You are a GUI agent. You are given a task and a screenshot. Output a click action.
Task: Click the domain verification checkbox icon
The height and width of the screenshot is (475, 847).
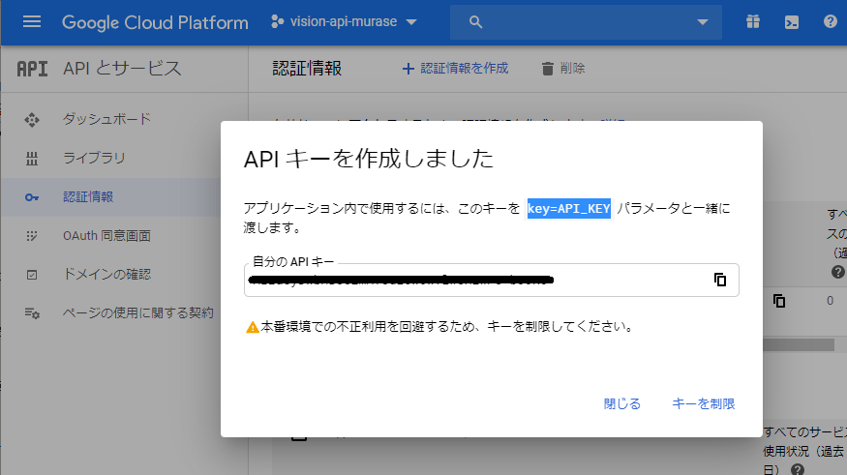coord(32,275)
